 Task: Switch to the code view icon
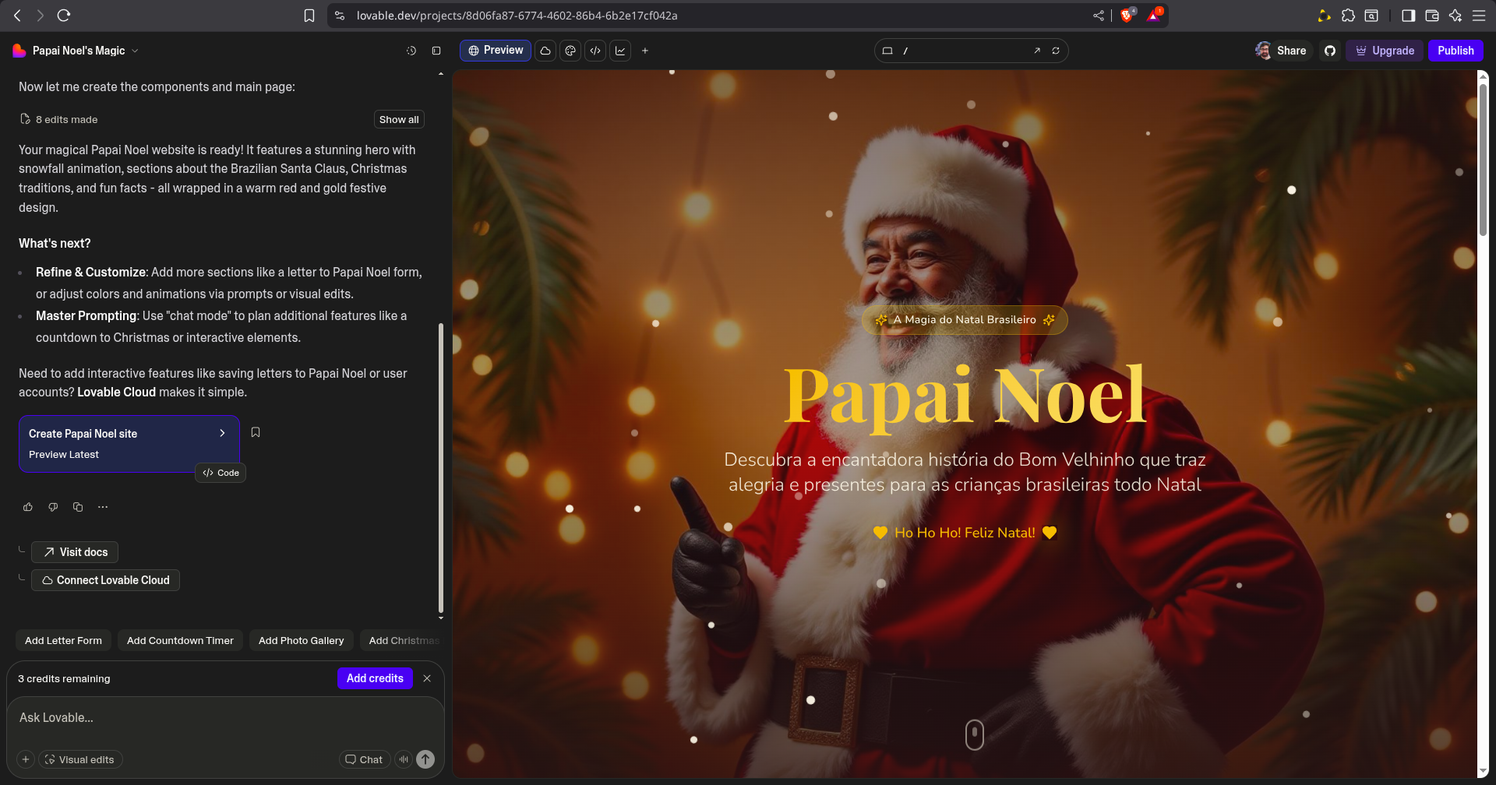595,51
